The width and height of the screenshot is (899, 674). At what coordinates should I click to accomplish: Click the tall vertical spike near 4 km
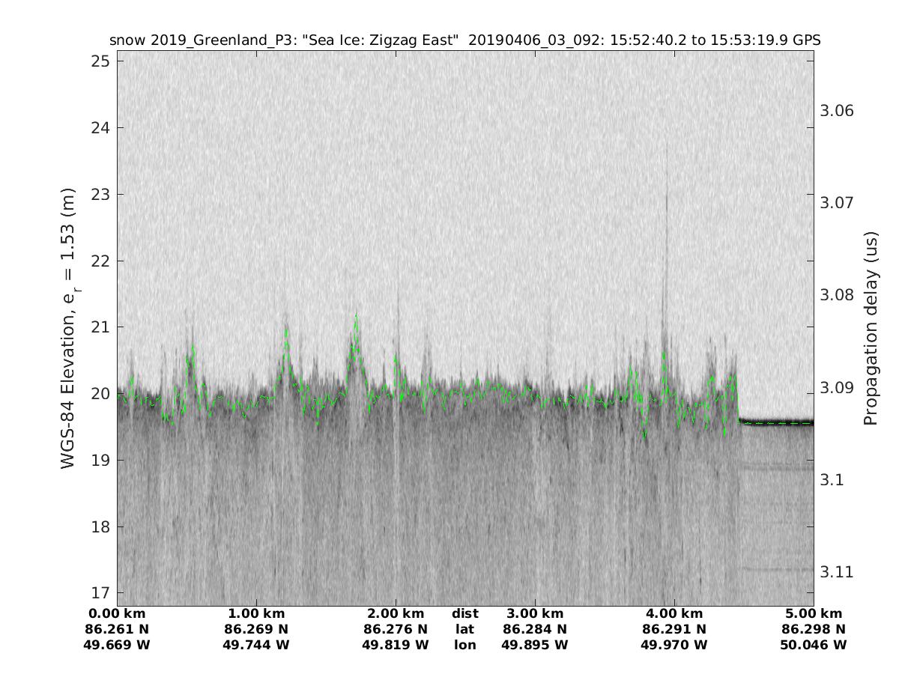[x=665, y=225]
